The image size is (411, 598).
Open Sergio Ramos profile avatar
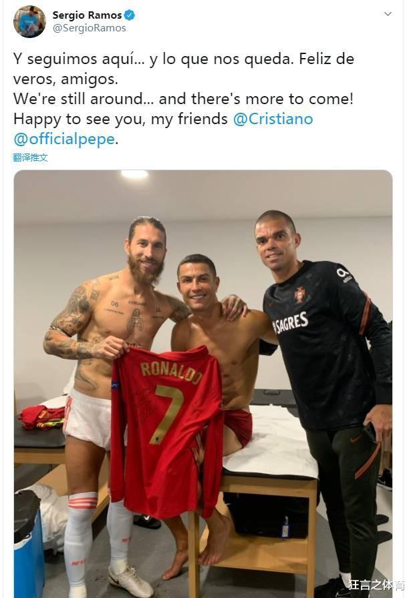[x=29, y=21]
